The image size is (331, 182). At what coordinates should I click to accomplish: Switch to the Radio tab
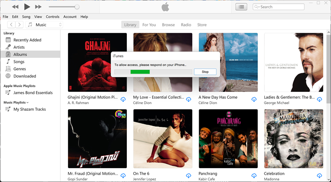click(x=186, y=25)
